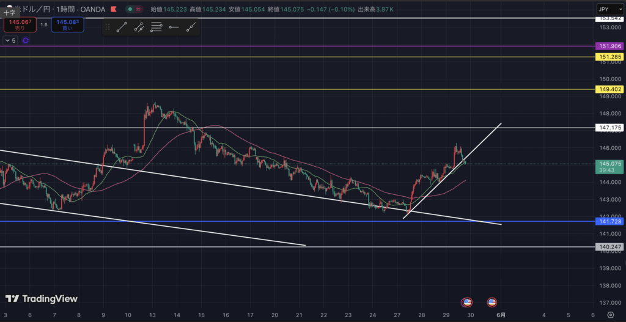The width and height of the screenshot is (626, 322).
Task: Click the 1.6 spread value
Action: [44, 24]
